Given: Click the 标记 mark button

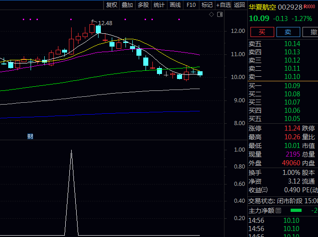Looking at the screenshot, I should (207, 5).
